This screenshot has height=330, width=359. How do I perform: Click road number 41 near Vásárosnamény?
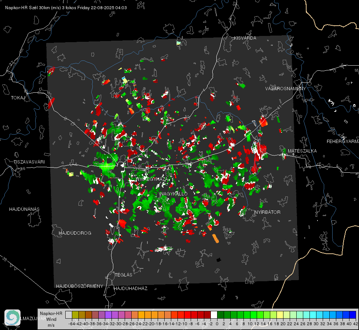(279, 107)
